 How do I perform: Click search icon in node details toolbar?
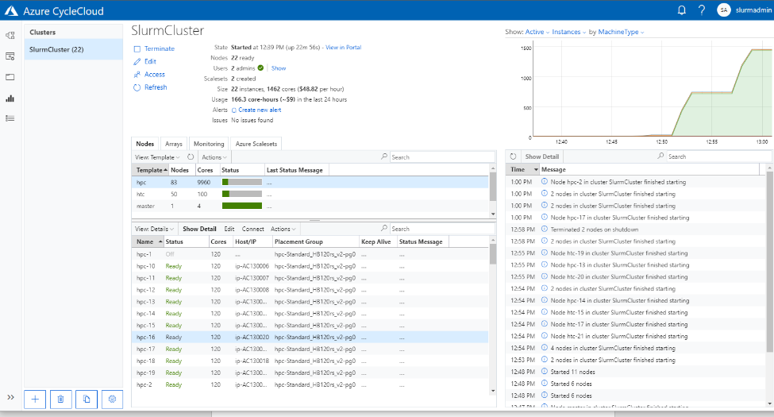384,228
